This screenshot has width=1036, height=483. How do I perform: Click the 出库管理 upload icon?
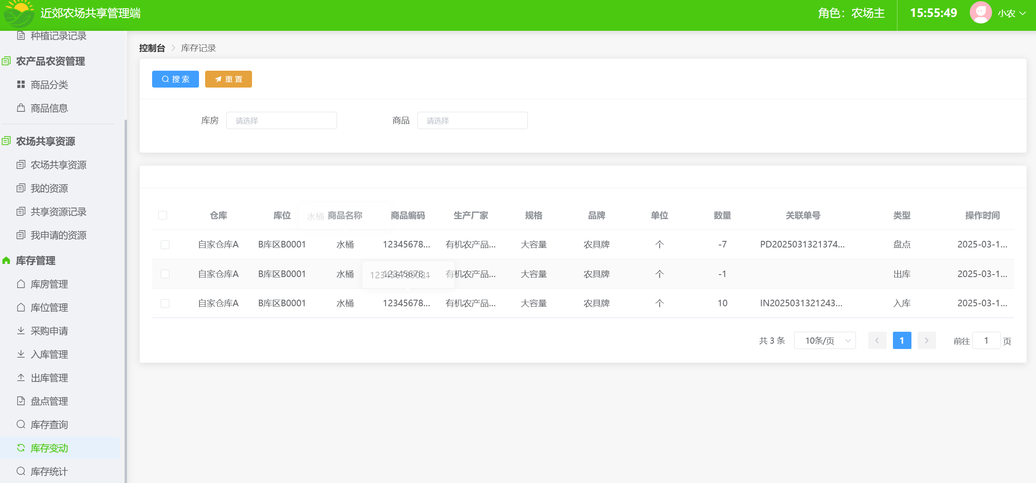pos(21,378)
